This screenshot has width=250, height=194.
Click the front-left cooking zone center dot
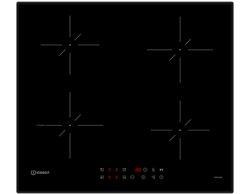point(70,125)
